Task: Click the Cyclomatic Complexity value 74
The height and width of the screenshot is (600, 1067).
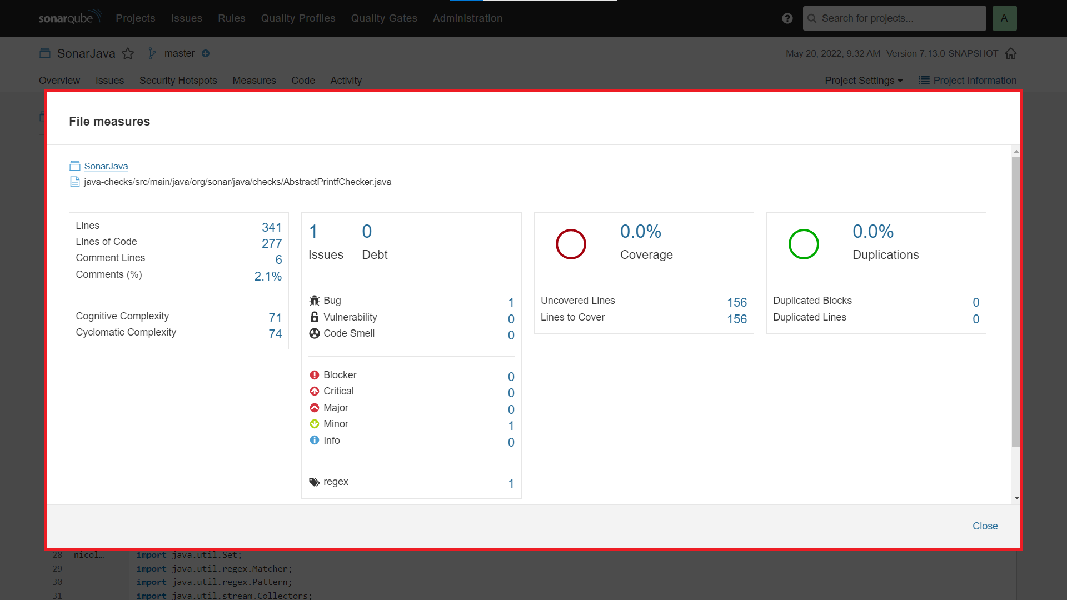Action: (x=275, y=334)
